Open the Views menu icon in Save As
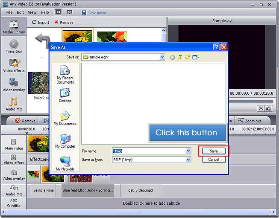Viewport: 279px width, 218px height. coord(196,57)
